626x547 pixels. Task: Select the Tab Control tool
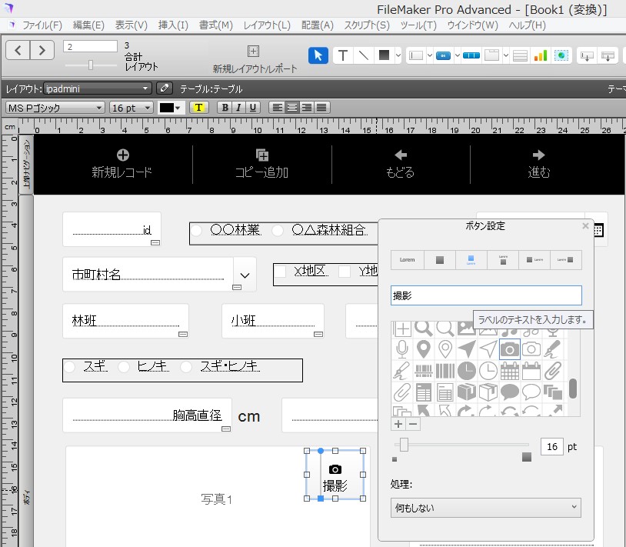[x=492, y=55]
